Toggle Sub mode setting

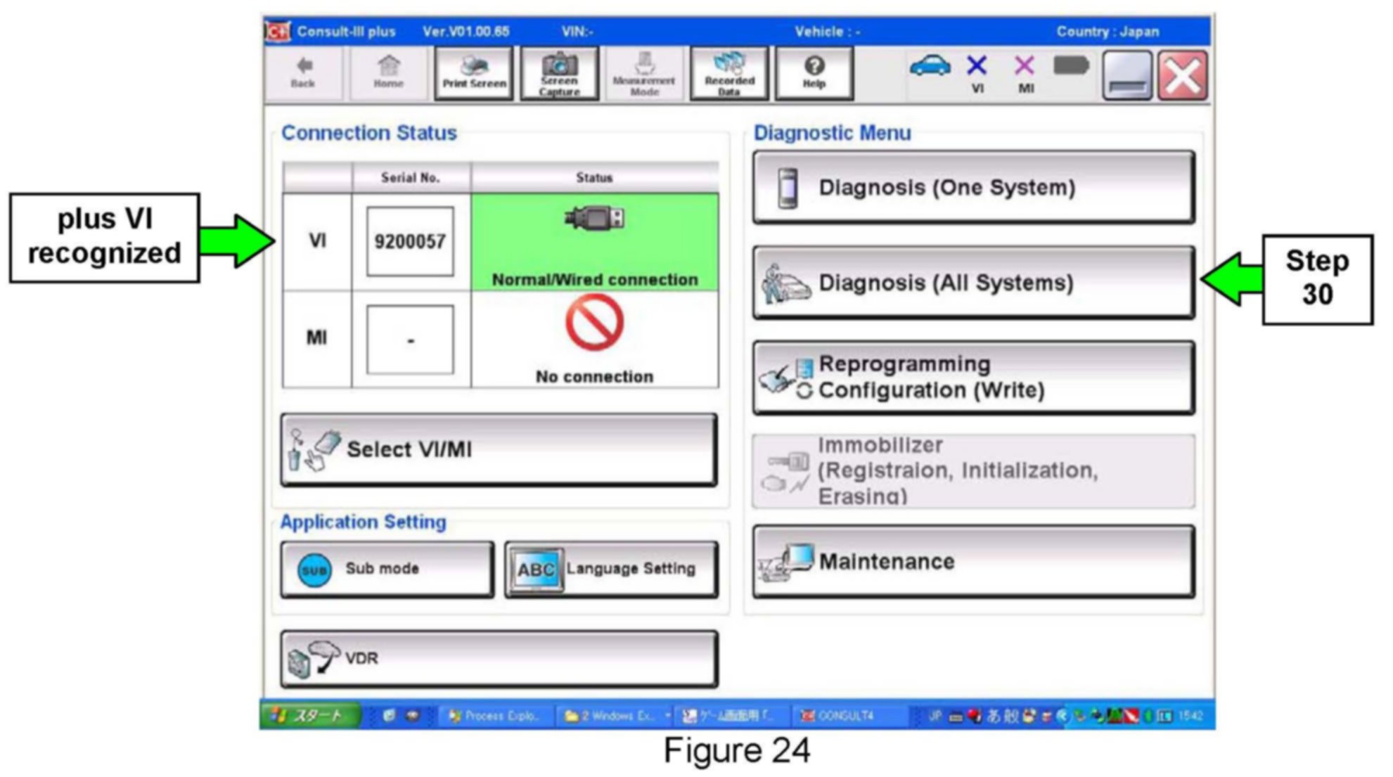tap(387, 569)
